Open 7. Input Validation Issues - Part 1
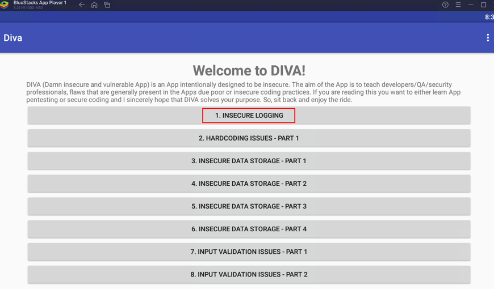 pyautogui.click(x=249, y=252)
